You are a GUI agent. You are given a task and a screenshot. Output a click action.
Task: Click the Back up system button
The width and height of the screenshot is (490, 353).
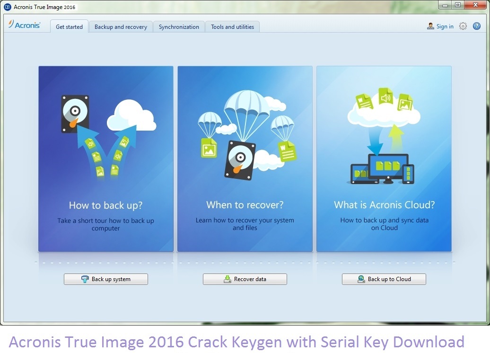106,279
